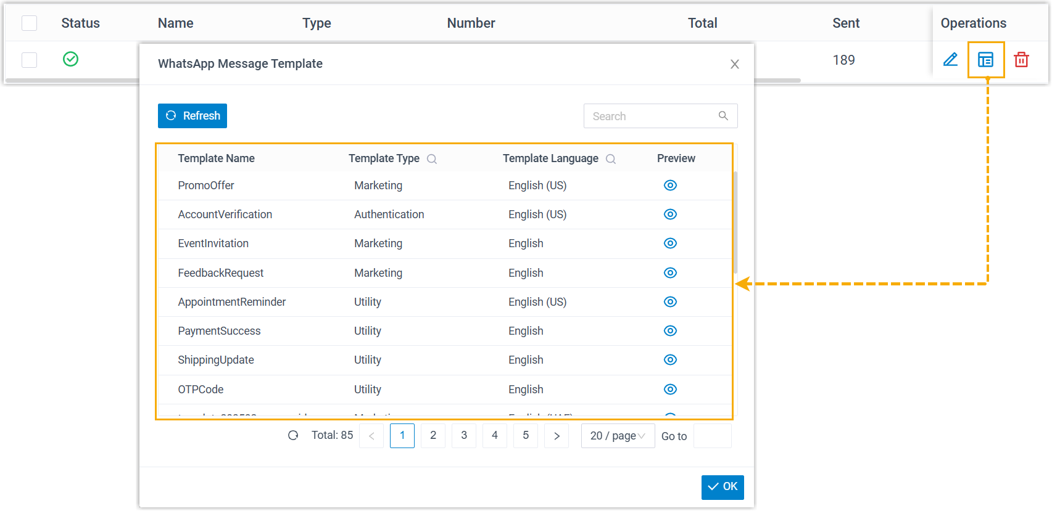The width and height of the screenshot is (1052, 511).
Task: Jump to page 5 of templates
Action: (x=526, y=436)
